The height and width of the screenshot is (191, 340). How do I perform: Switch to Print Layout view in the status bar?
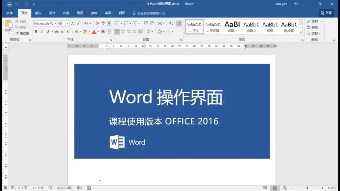coord(275,188)
